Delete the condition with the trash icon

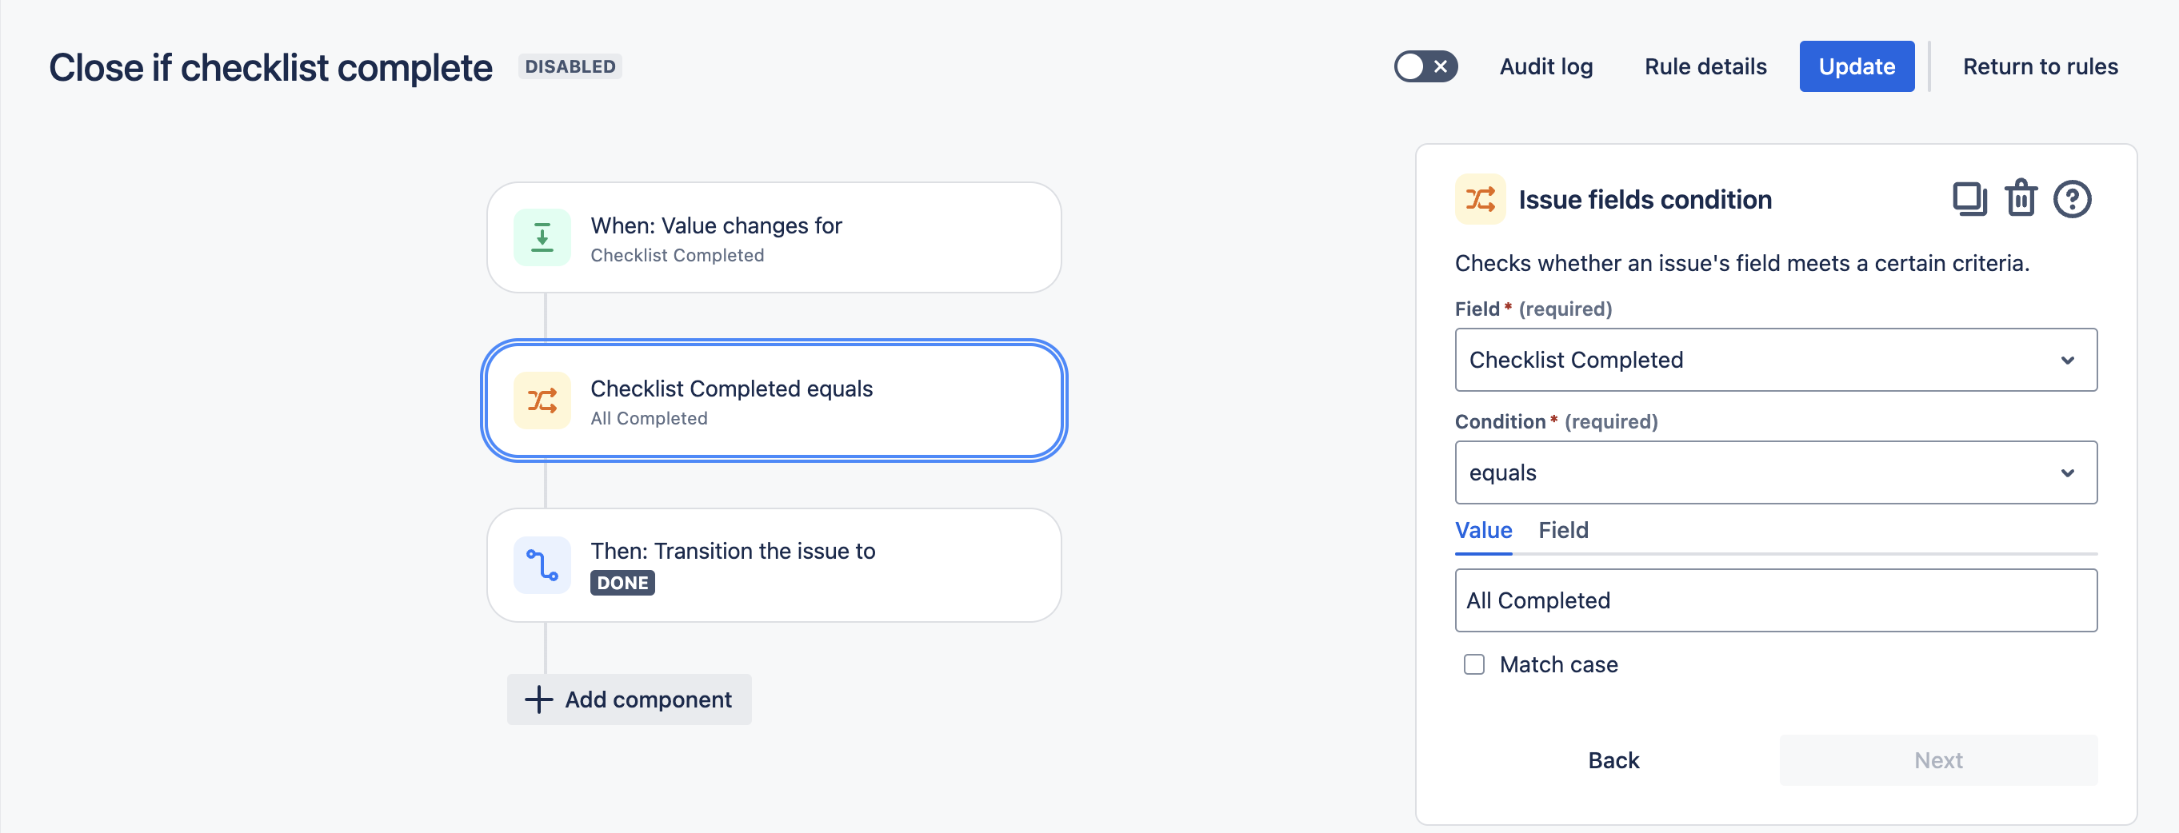pos(2021,200)
